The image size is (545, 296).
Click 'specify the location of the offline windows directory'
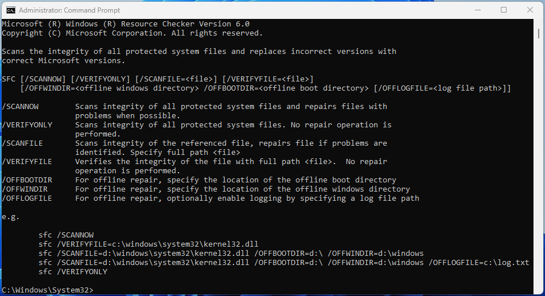289,189
